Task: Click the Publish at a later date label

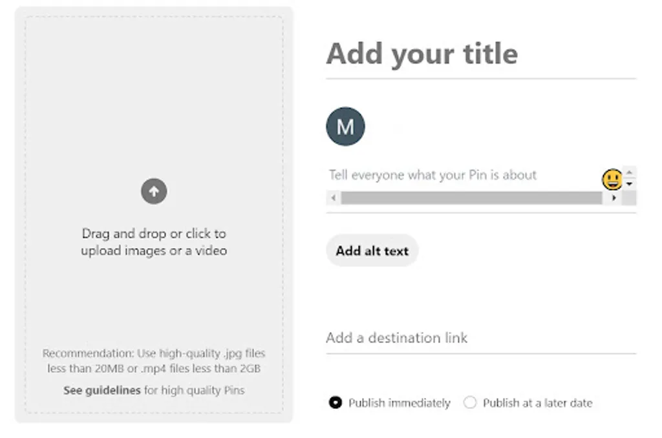Action: coord(537,403)
